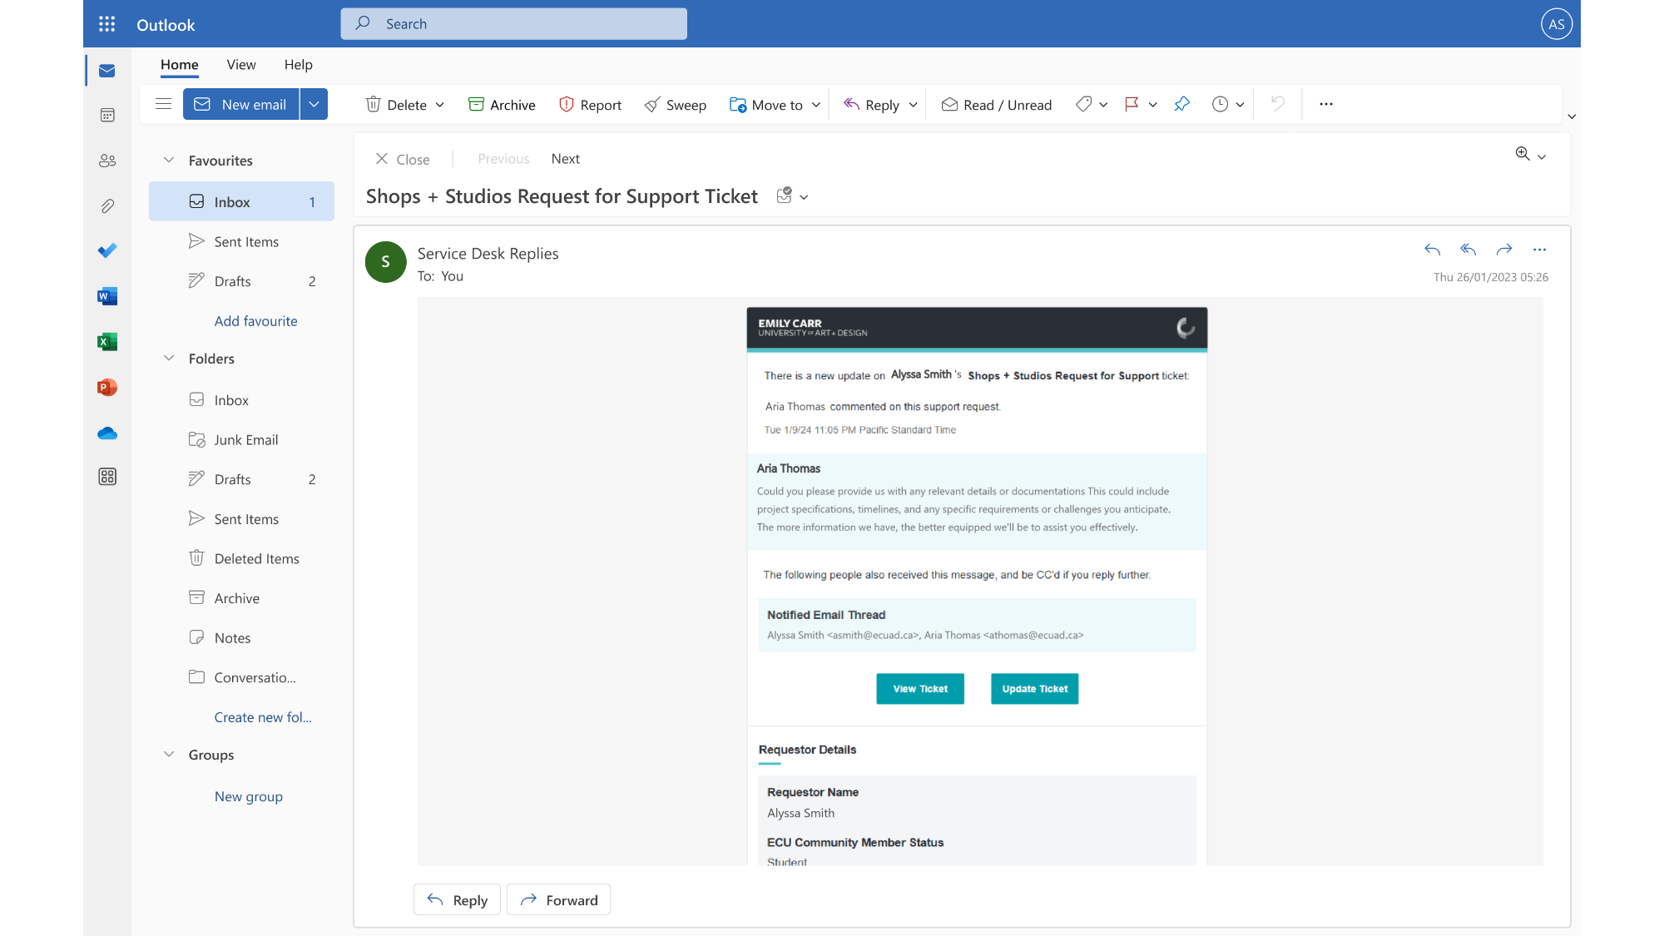This screenshot has height=936, width=1664.
Task: Pin this message using pin icon
Action: coord(1181,104)
